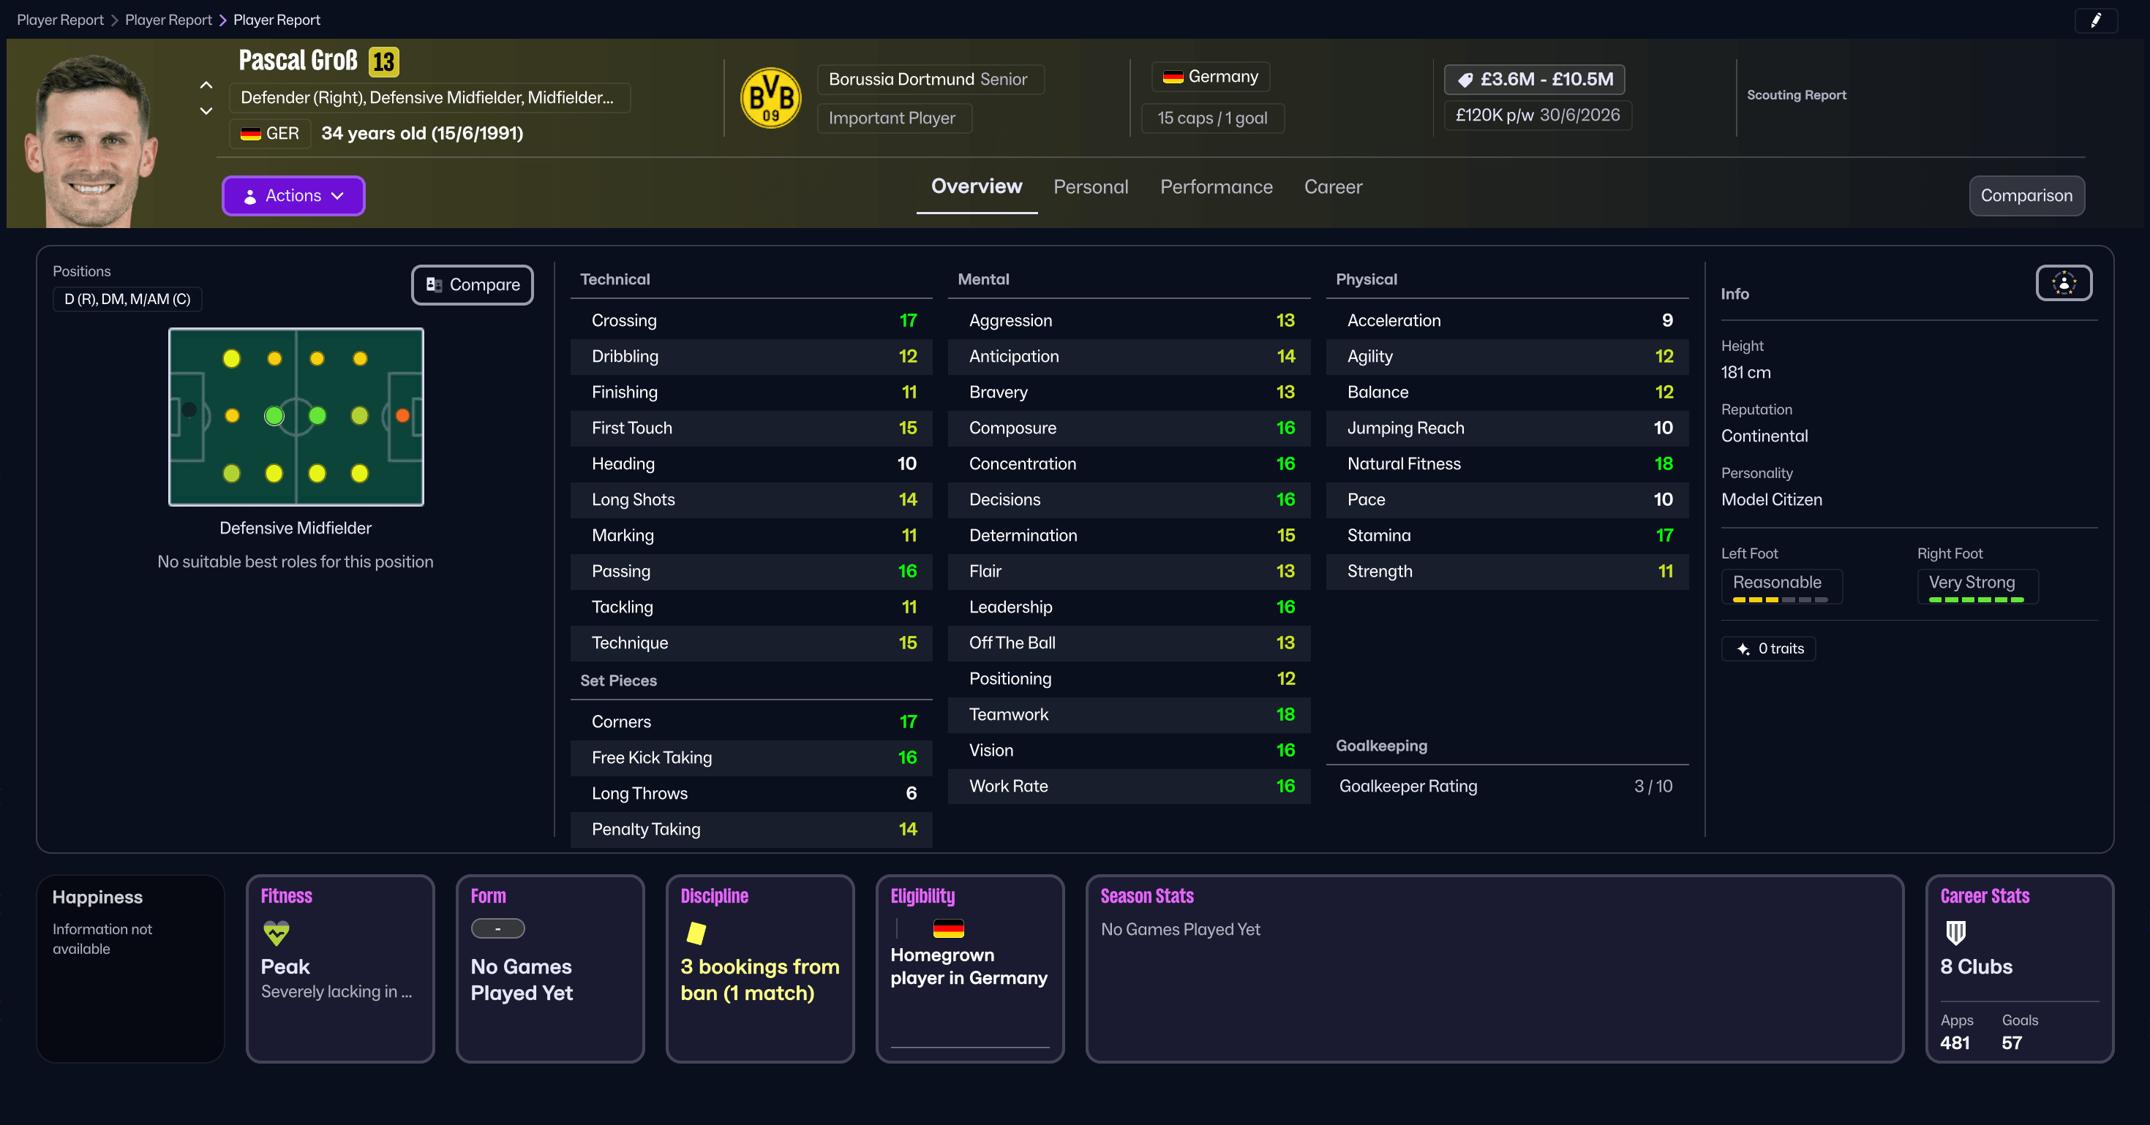Select the green defensive midfielder position dot
The width and height of the screenshot is (2150, 1125).
274,415
